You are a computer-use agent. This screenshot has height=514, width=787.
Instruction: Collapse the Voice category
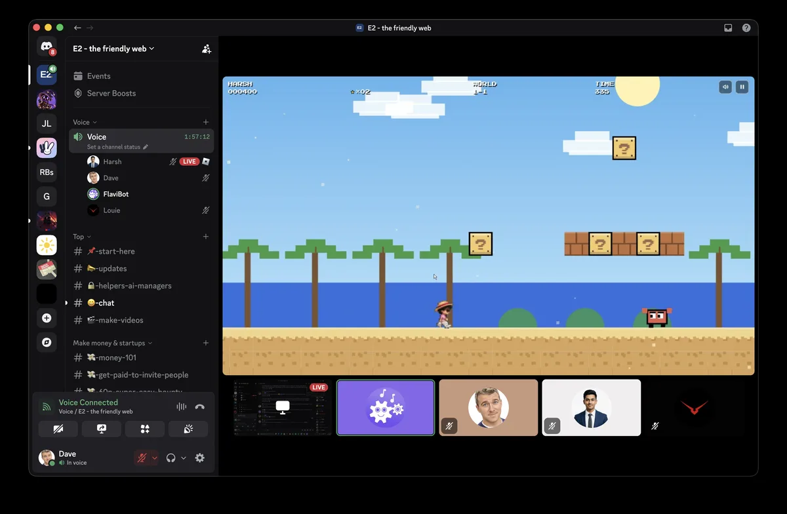(85, 122)
